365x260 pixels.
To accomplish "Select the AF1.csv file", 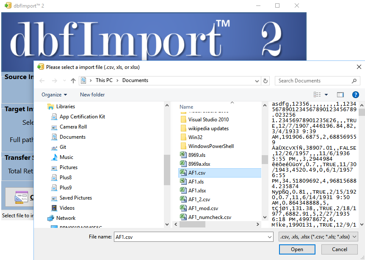I will click(x=220, y=173).
